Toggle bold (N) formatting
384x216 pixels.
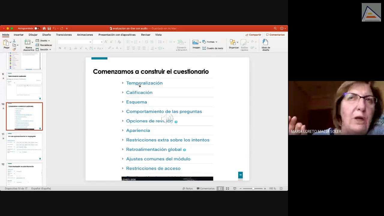tap(60, 48)
